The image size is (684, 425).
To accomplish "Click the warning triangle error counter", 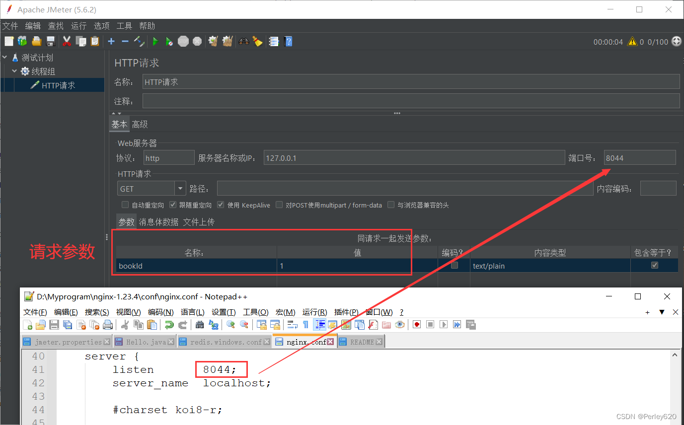I will click(632, 42).
